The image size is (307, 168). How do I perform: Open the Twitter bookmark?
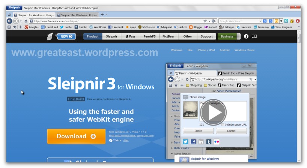[x=66, y=27]
